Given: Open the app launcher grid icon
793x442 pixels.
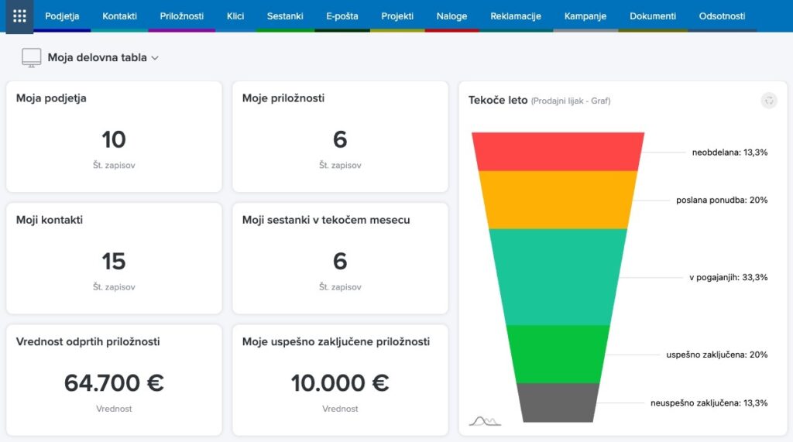Looking at the screenshot, I should (x=19, y=16).
